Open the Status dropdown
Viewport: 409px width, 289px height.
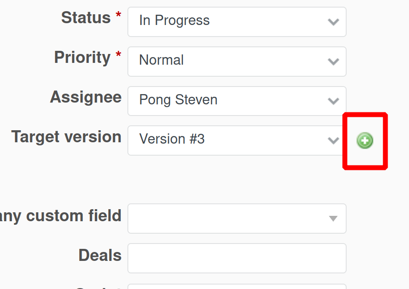pyautogui.click(x=237, y=21)
